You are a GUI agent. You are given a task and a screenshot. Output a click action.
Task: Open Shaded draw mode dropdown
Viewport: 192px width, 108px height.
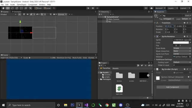tap(8, 14)
